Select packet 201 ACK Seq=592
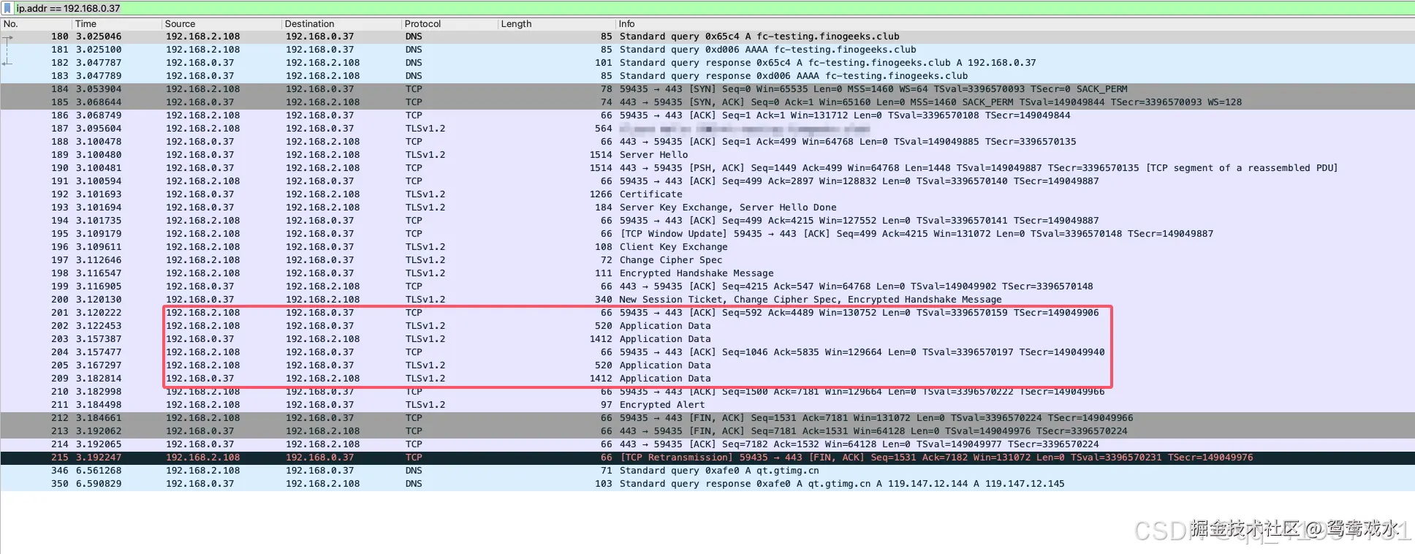Viewport: 1415px width, 554px height. tap(707, 313)
